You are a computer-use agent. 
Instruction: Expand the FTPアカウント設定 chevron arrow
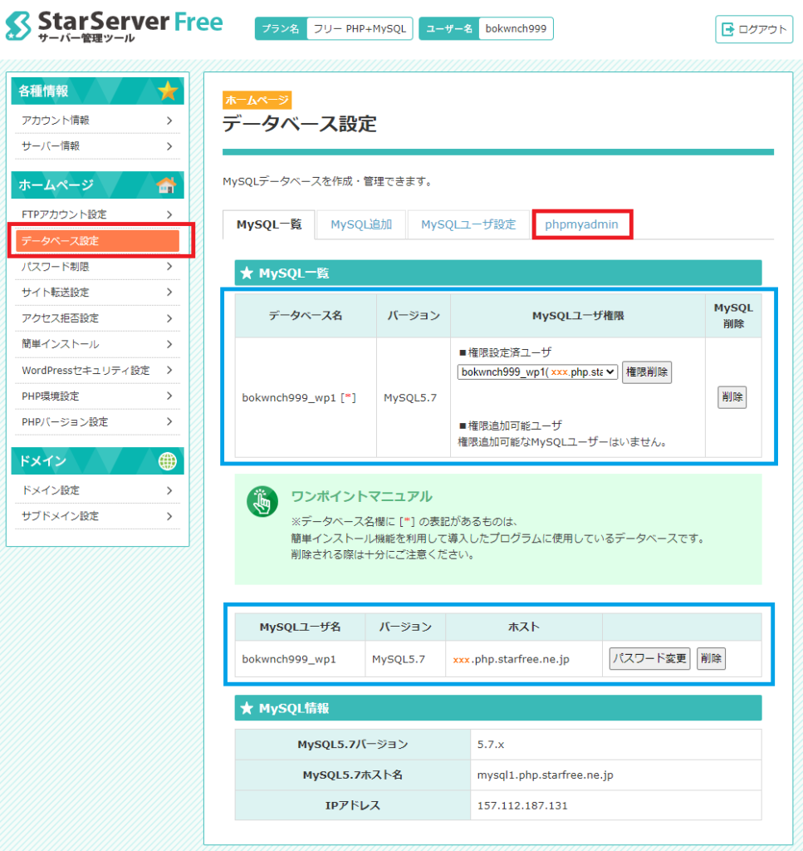point(169,214)
